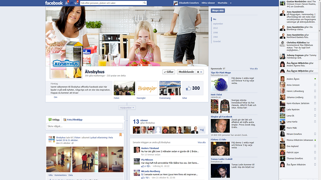Jump to september in timeline navigator
Viewport: 321px width, 180px height.
(x=218, y=24)
